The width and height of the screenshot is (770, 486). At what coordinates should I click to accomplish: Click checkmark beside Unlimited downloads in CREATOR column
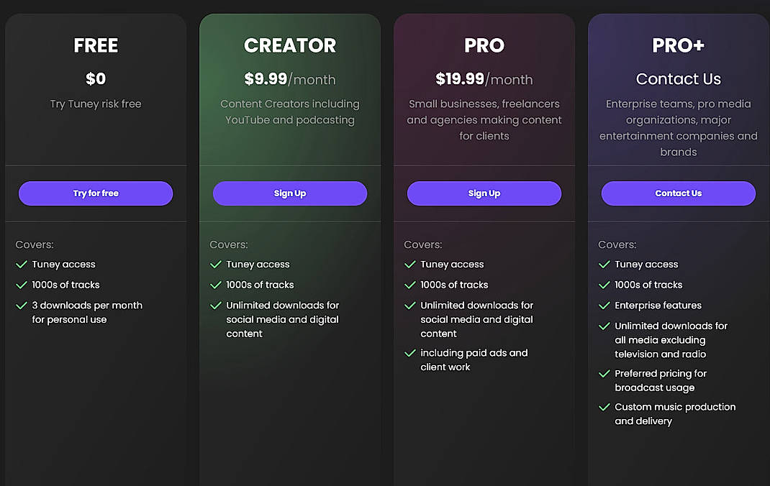click(216, 306)
